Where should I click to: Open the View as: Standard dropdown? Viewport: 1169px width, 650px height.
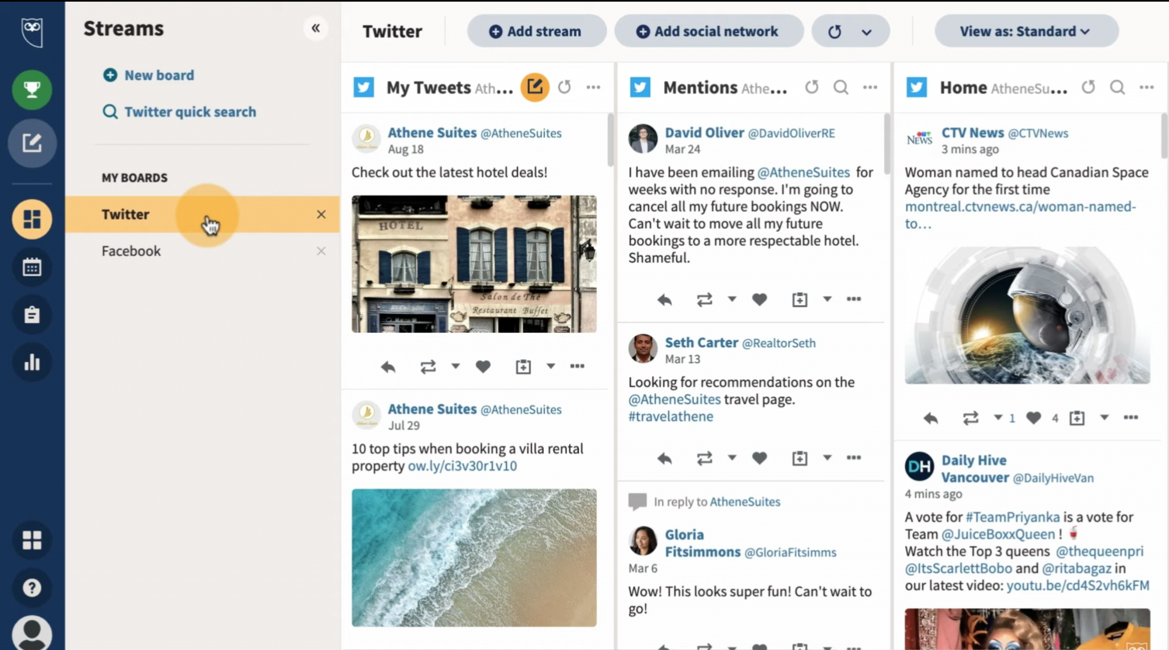coord(1026,31)
